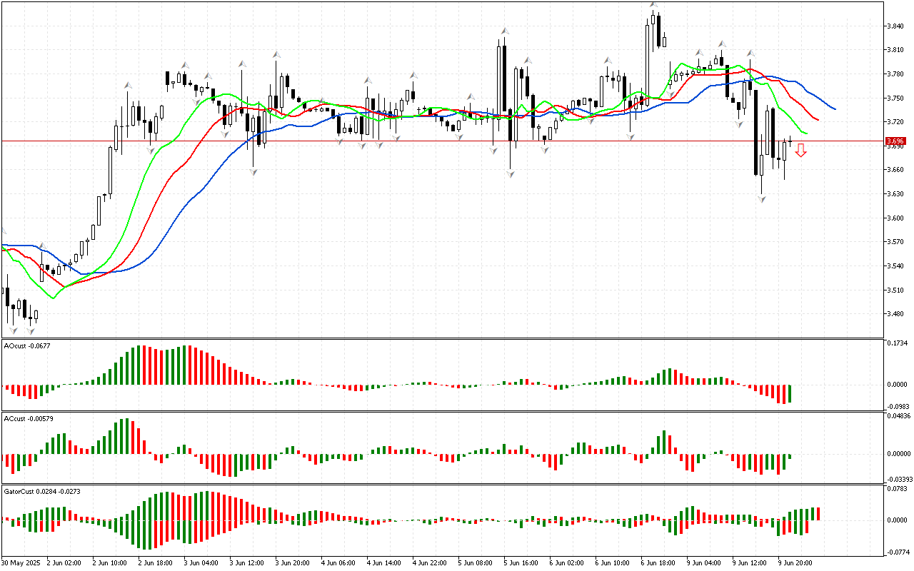Screen dimensions: 914x571
Task: Select the 5 Jun 16:00 time axis label
Action: click(x=522, y=562)
